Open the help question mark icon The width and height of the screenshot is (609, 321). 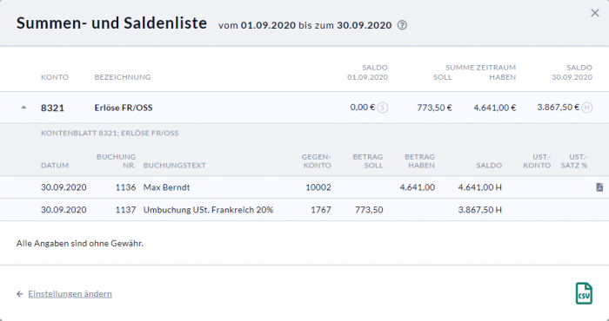[x=402, y=25]
